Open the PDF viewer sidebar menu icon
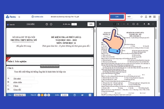Image resolution: width=164 pixels, height=109 pixels. pyautogui.click(x=100, y=24)
